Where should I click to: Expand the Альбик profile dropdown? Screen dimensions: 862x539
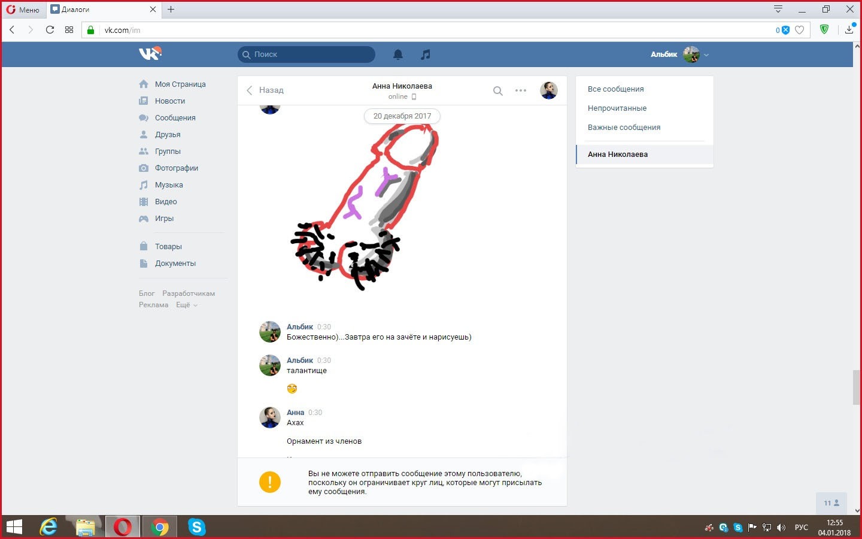(x=679, y=54)
